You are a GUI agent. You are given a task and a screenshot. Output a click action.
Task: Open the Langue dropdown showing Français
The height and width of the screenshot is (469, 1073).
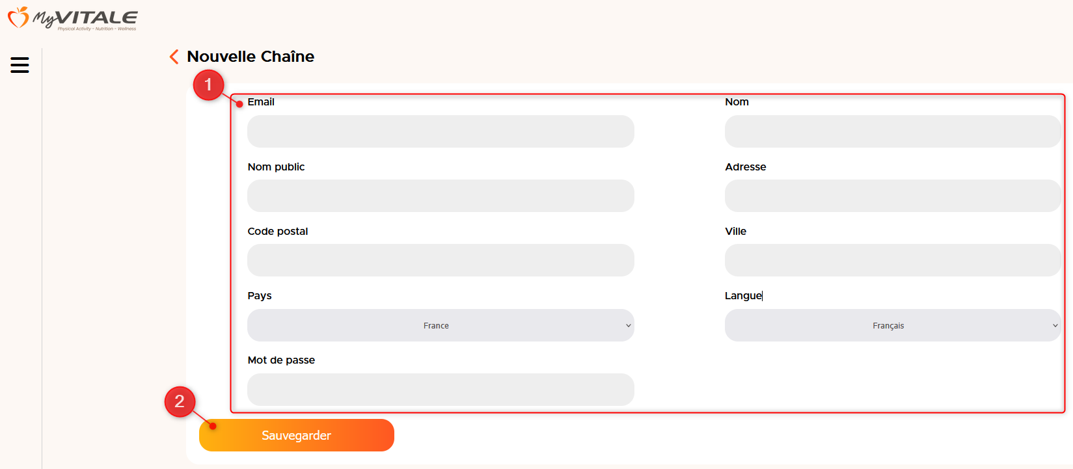pyautogui.click(x=893, y=325)
